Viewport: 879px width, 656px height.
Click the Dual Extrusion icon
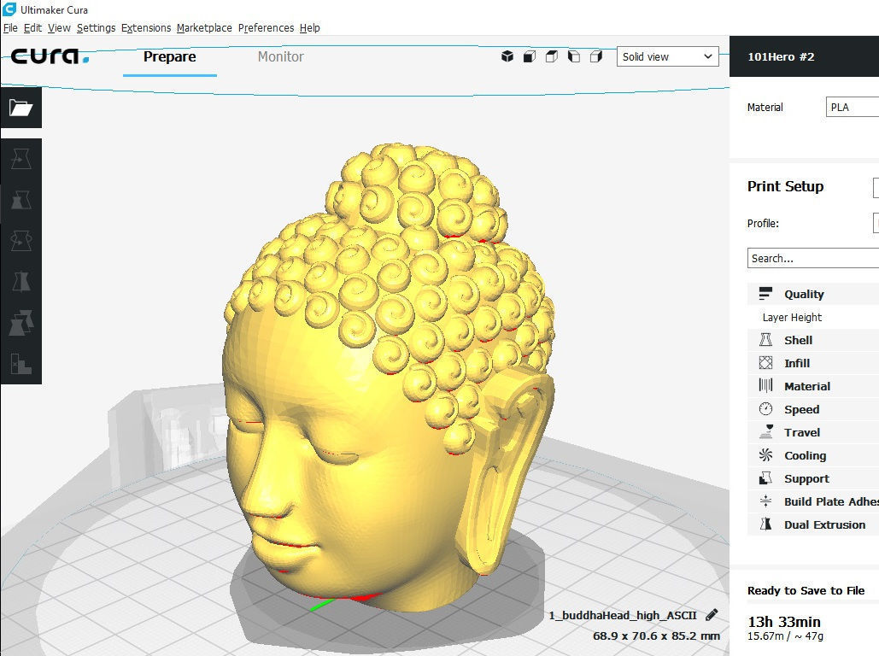point(765,524)
